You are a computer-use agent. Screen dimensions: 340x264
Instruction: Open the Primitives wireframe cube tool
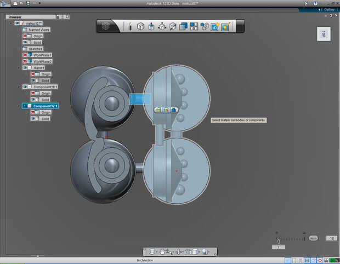(140, 26)
